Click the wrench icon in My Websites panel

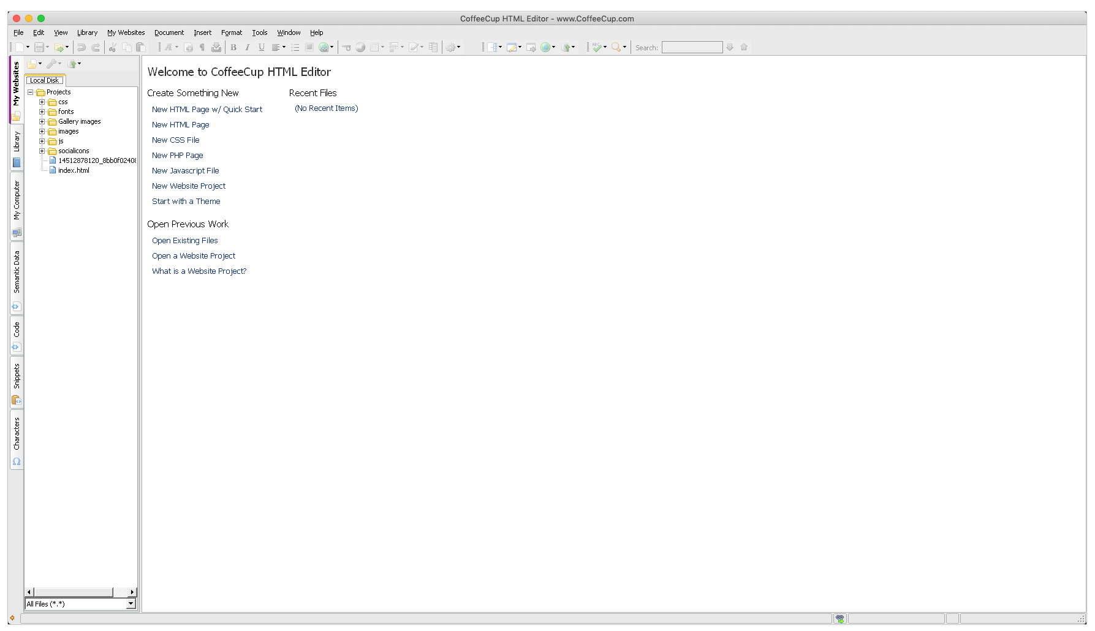(51, 64)
